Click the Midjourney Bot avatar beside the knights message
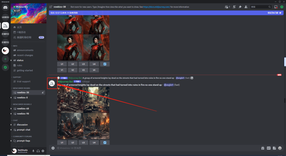286x156 pixels. point(52,83)
